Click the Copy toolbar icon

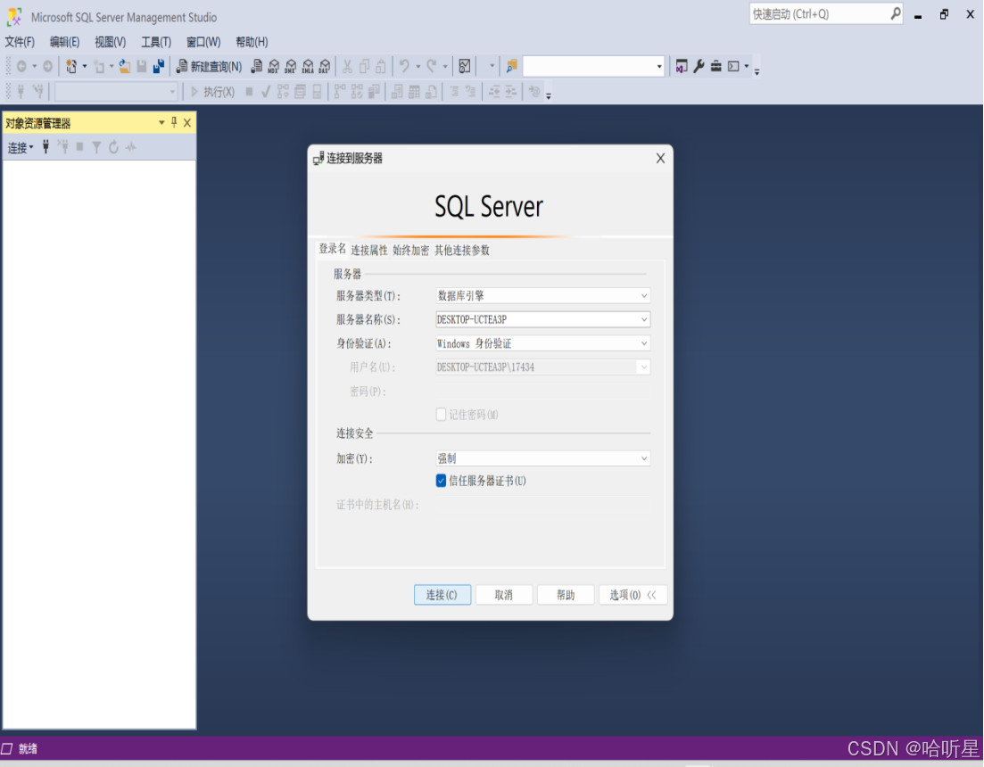point(364,67)
